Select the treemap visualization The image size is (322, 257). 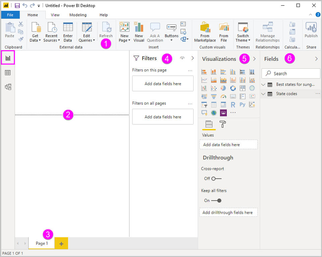(x=243, y=88)
